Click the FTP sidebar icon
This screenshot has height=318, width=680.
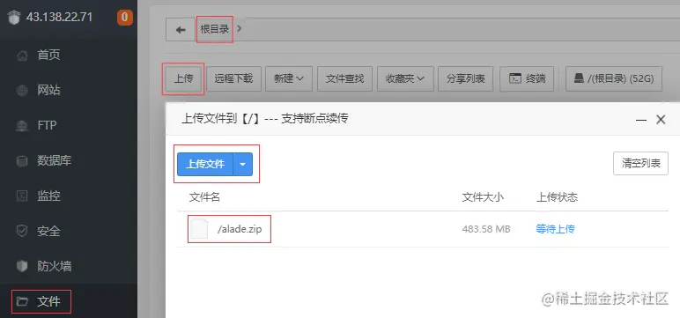pos(22,126)
